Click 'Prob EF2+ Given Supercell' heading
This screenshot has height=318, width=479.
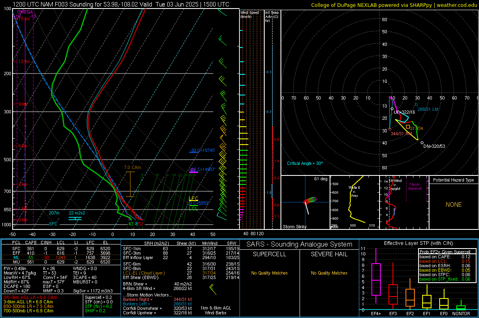pos(445,252)
